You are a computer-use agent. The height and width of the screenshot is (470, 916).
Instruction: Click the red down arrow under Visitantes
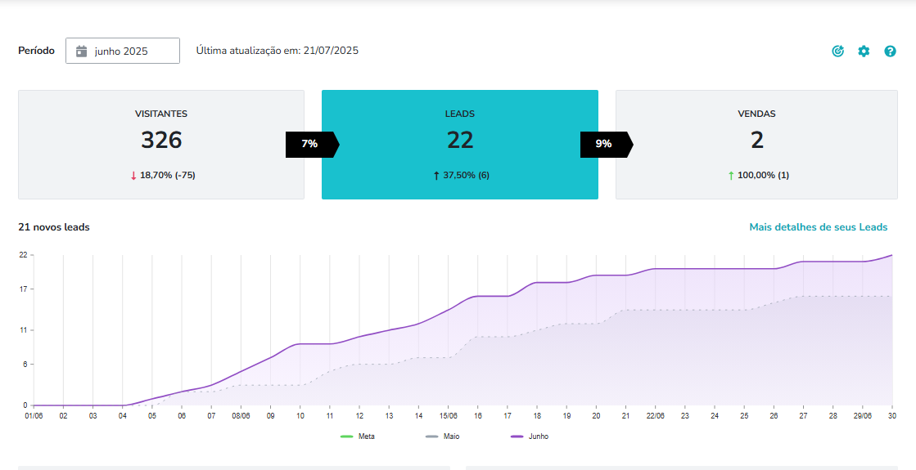click(x=133, y=175)
